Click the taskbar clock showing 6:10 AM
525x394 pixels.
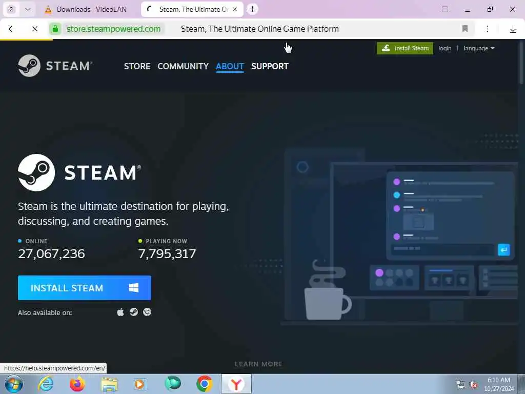tap(499, 384)
